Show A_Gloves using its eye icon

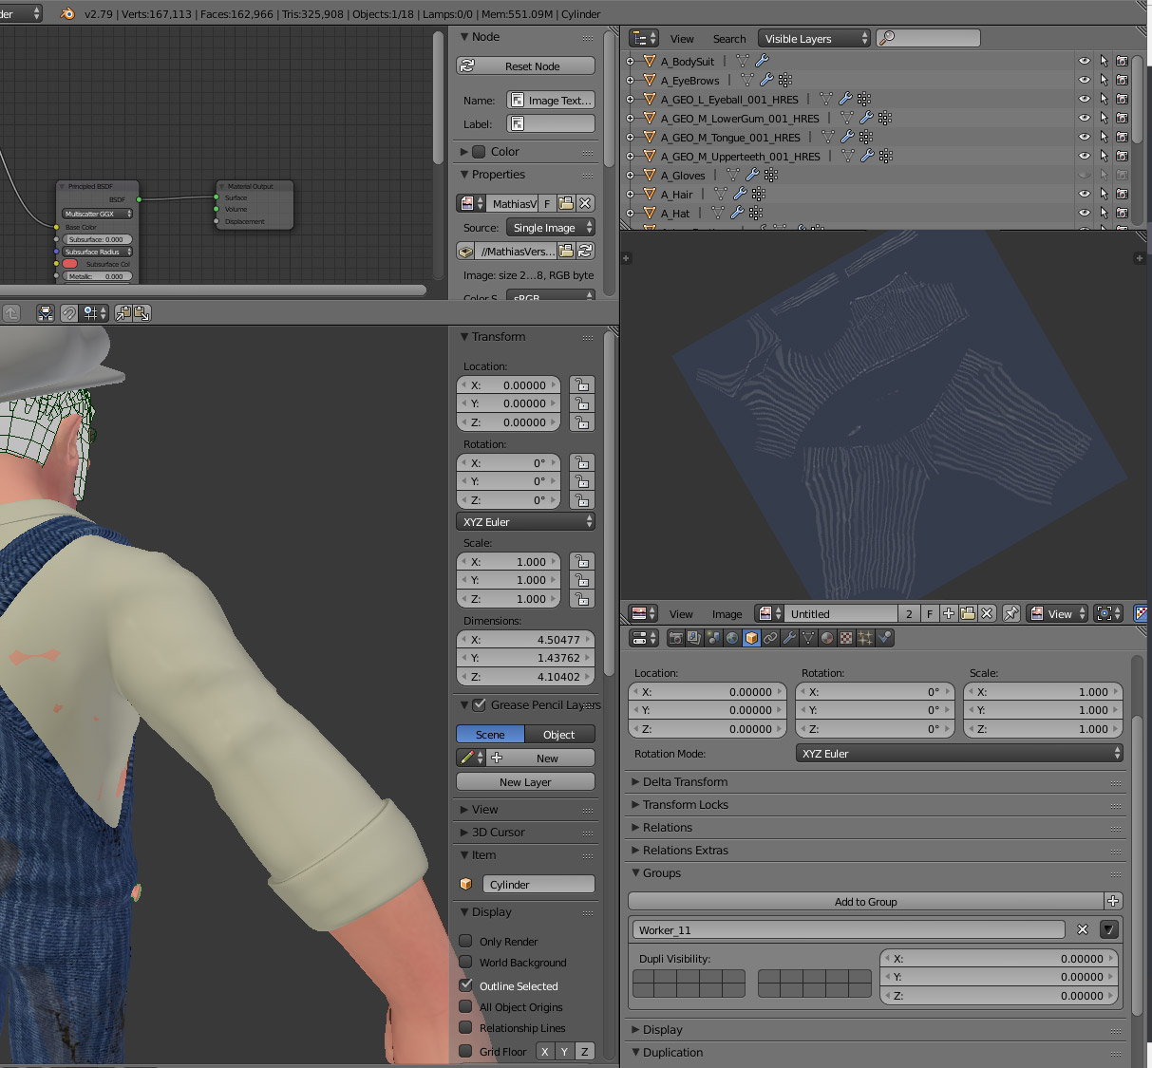[x=1084, y=175]
